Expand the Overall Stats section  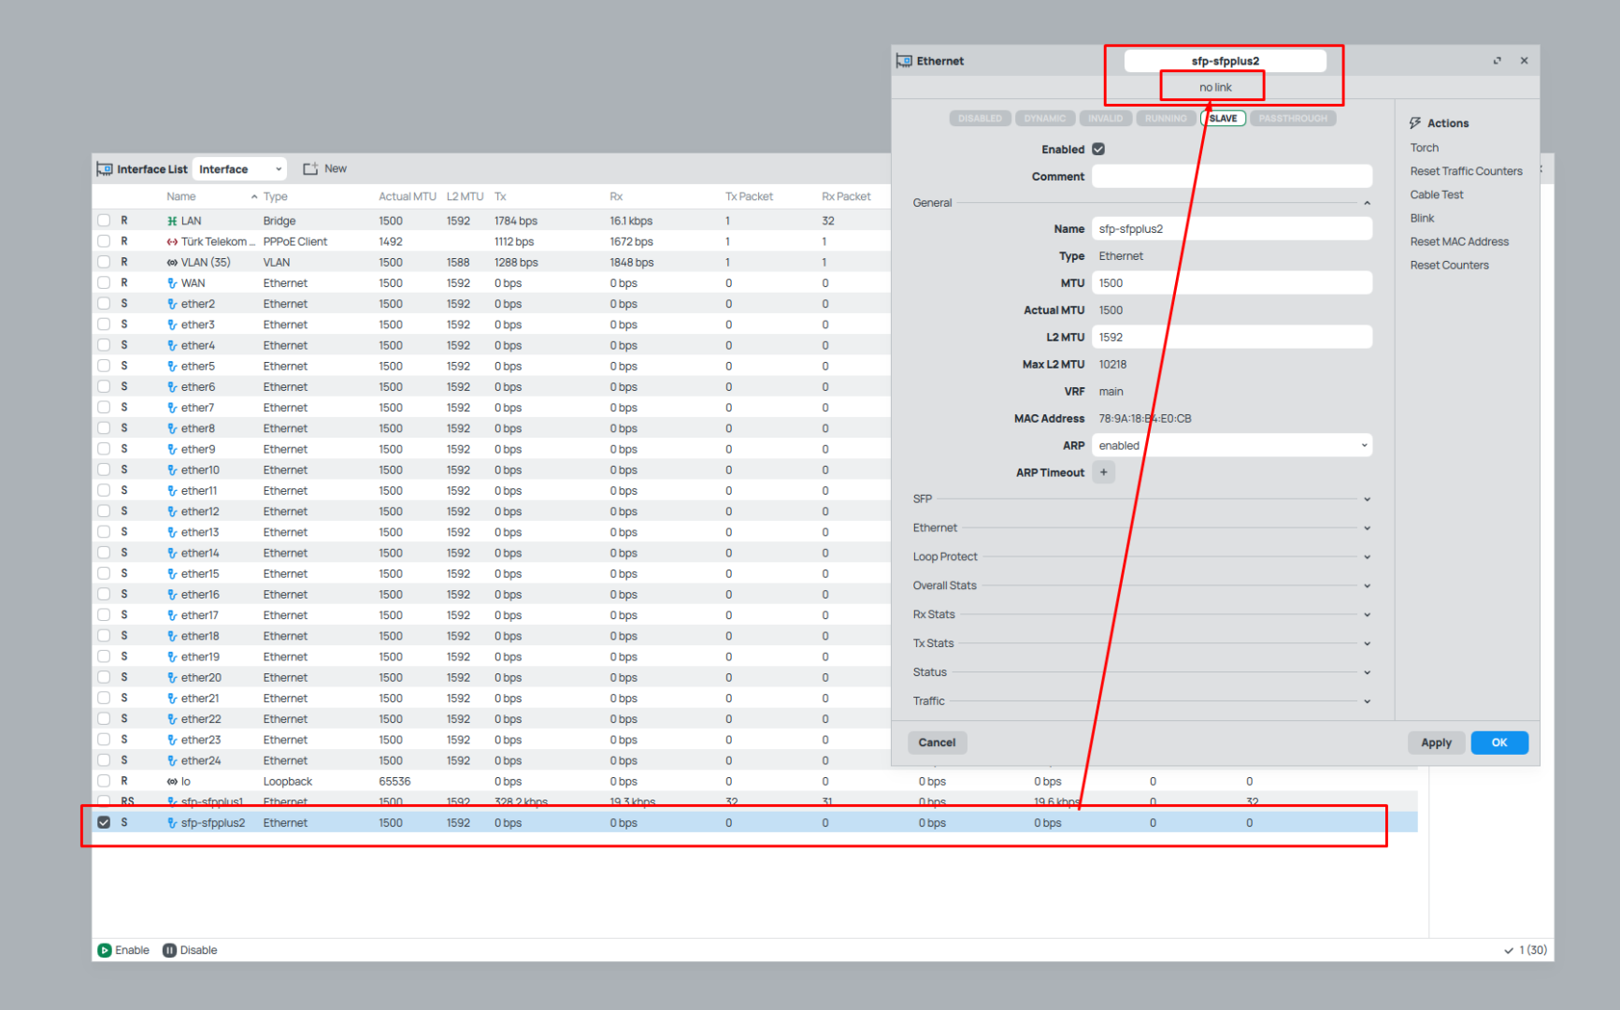coord(1367,586)
